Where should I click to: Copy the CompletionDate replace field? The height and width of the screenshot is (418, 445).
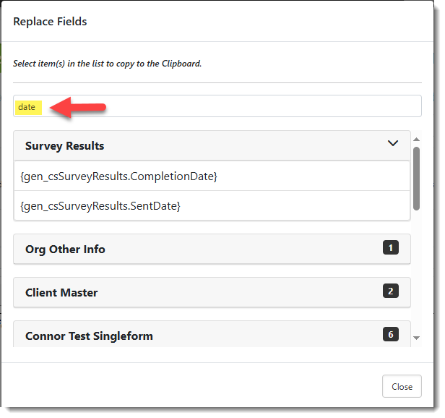(x=119, y=176)
